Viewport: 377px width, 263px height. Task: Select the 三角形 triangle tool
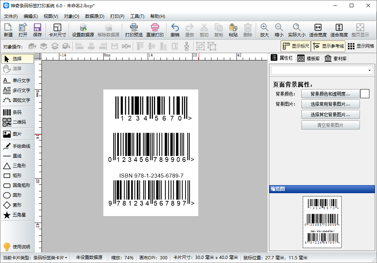click(x=17, y=166)
